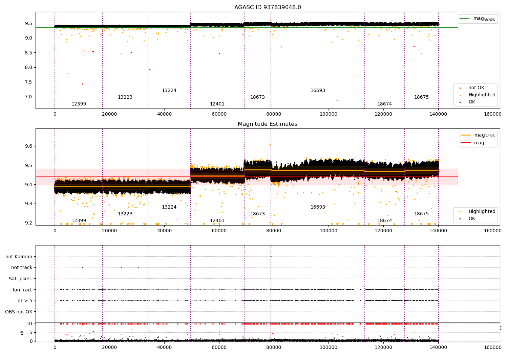This screenshot has height=355, width=508.
Task: Click OBSID label 16693 in Magnitude Estimates plot
Action: (318, 207)
